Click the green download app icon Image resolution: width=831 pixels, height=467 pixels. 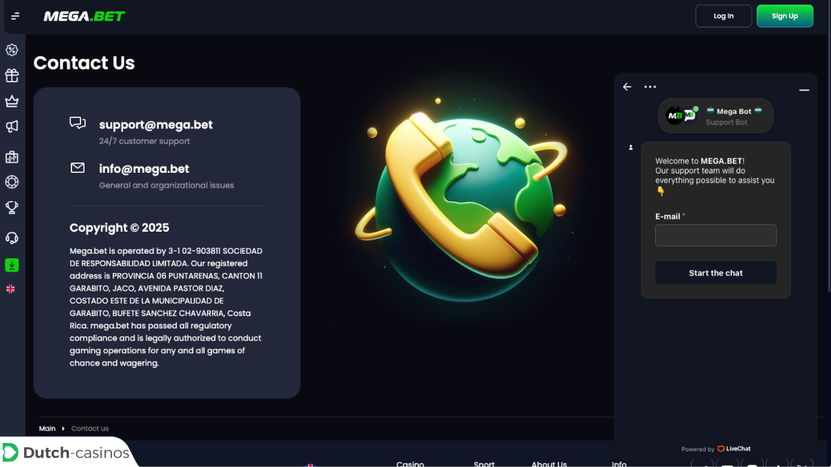(x=12, y=265)
